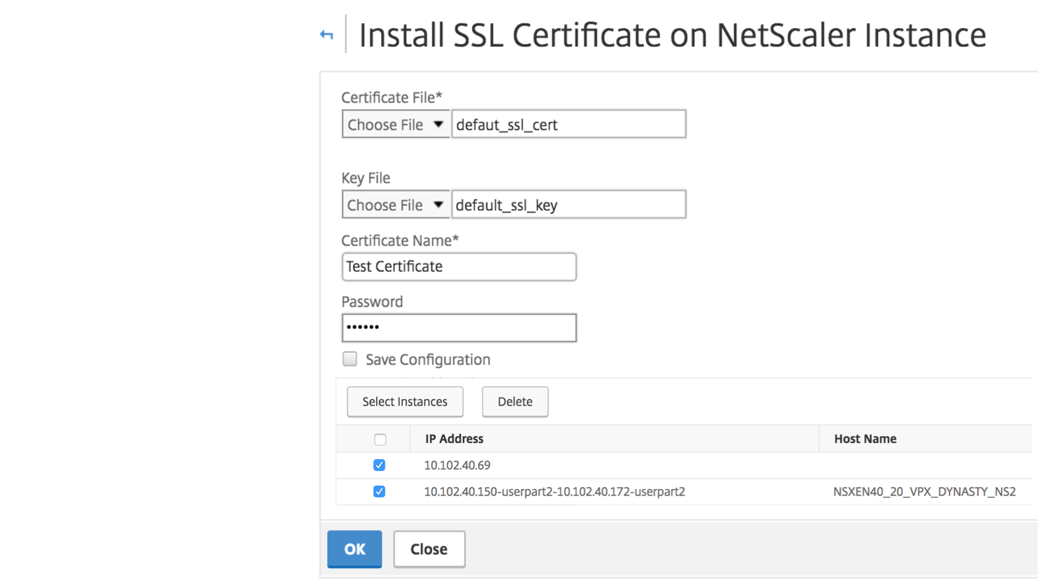Click the default_ssl_key file field
The width and height of the screenshot is (1053, 587).
[x=568, y=205]
